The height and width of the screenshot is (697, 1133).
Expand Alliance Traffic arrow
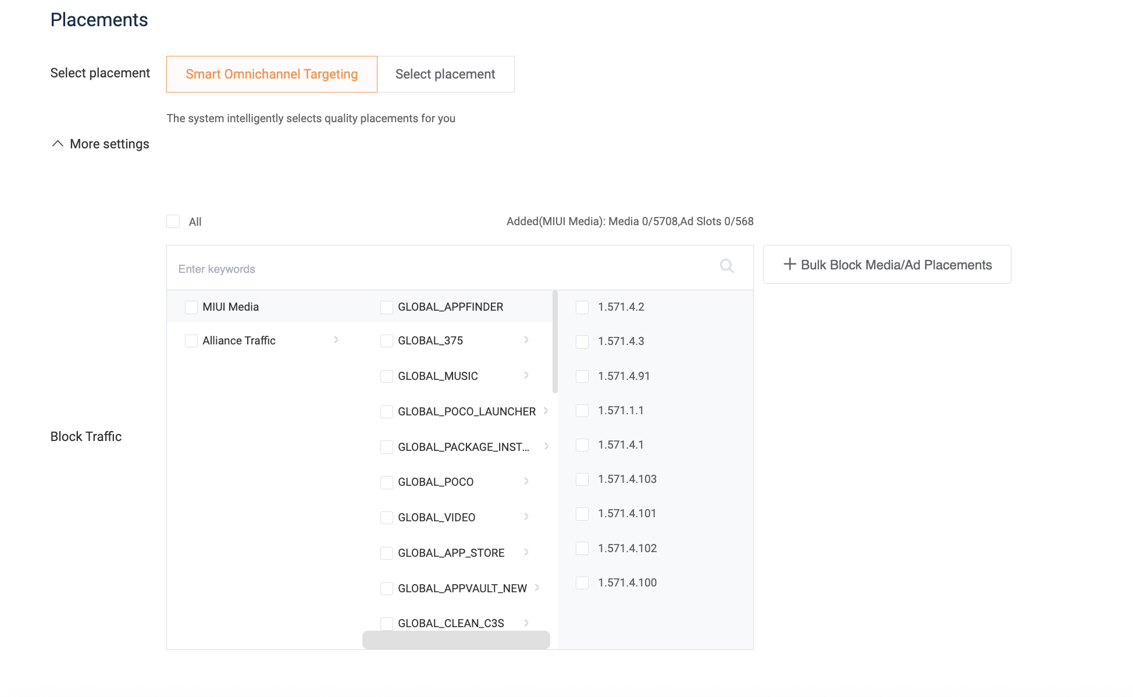pyautogui.click(x=336, y=340)
